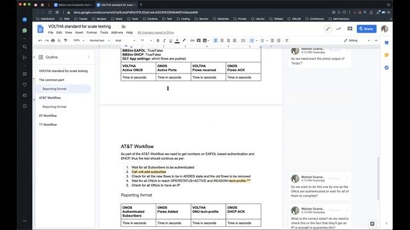This screenshot has width=410, height=230.
Task: Open the Tools menu
Action: tap(104, 33)
